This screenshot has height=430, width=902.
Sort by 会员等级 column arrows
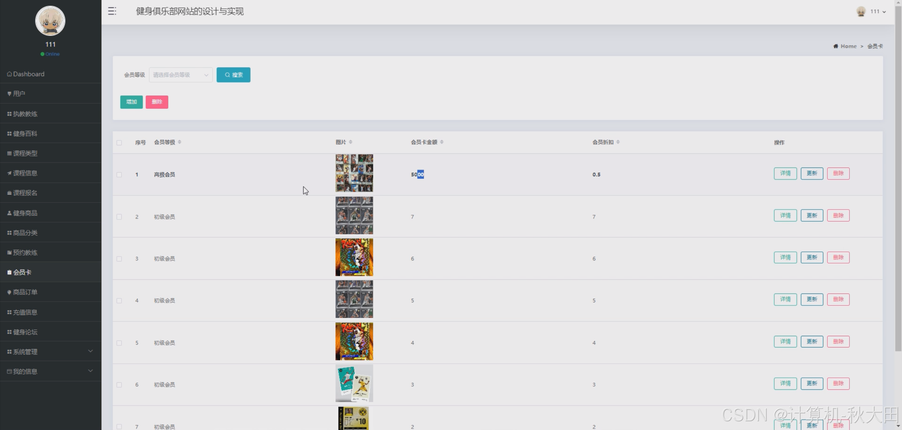click(x=179, y=142)
